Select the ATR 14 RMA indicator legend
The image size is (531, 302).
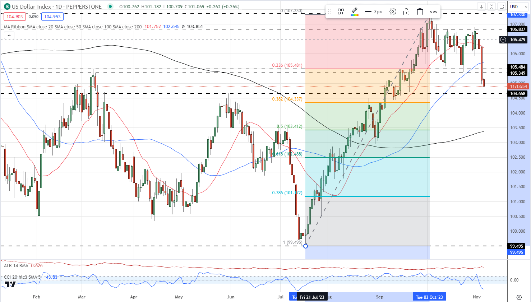click(16, 266)
